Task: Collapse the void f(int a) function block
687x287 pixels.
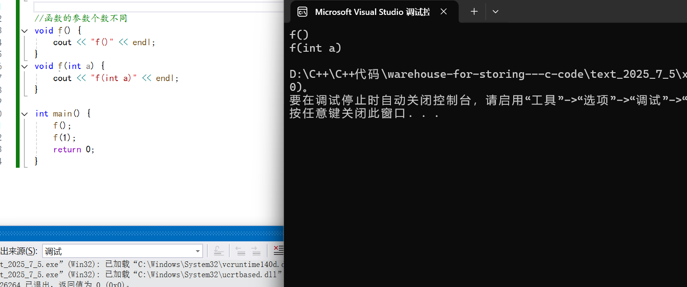Action: coord(24,66)
